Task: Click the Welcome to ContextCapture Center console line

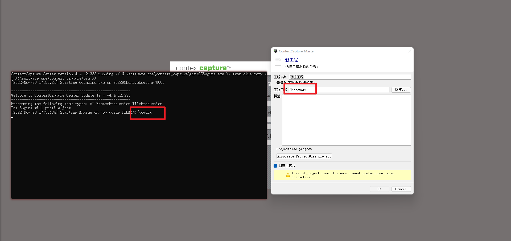Action: tap(71, 95)
